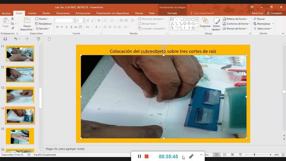
Task: Select slide 15 thumbnail
Action: coord(20,136)
